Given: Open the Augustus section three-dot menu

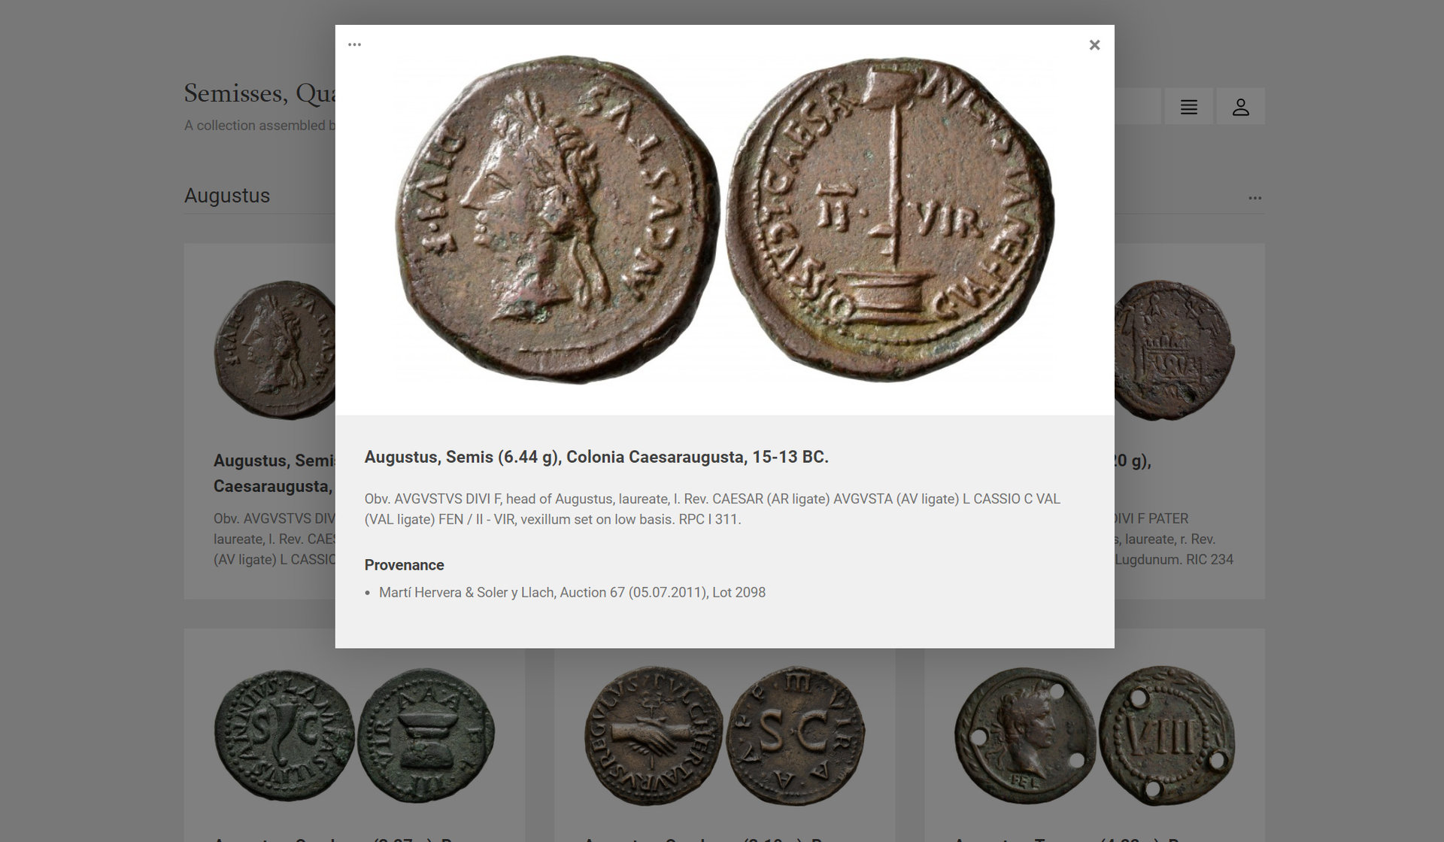Looking at the screenshot, I should [x=1254, y=198].
